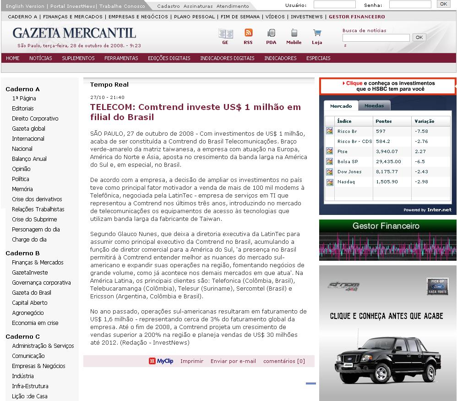The height and width of the screenshot is (401, 457).
Task: Open chart icon beside Risco Br
Action: pos(329,131)
